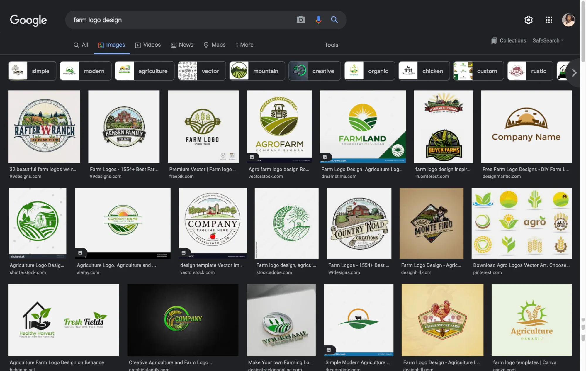The image size is (586, 371).
Task: Open the Old Bennecke Farm rooster logo
Action: click(442, 320)
